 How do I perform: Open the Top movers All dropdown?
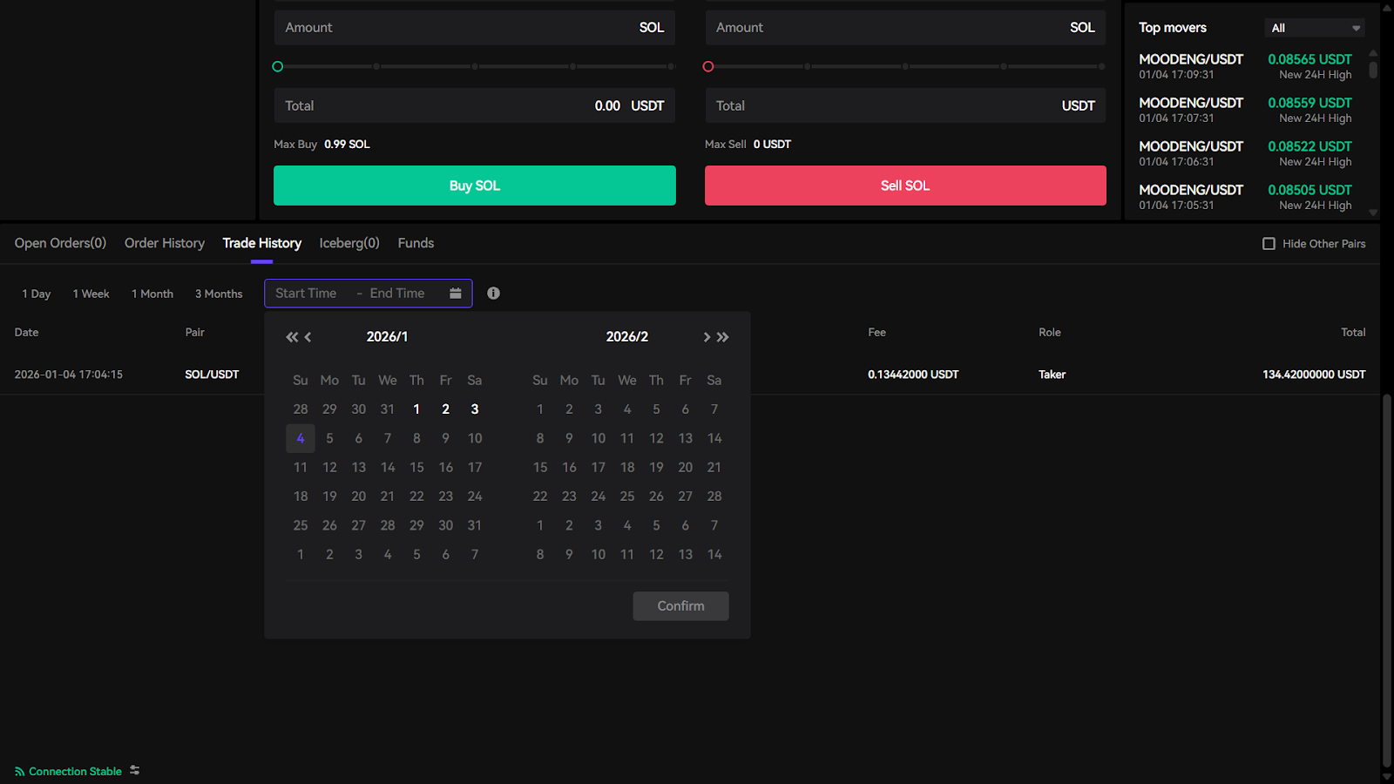point(1314,28)
